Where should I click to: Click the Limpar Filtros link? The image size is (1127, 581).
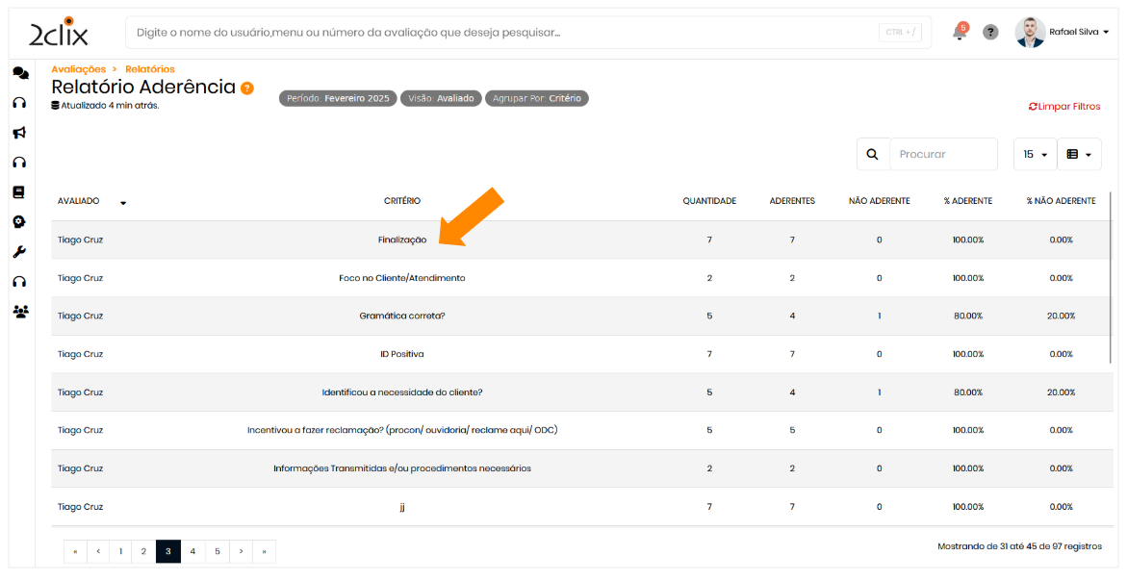point(1064,107)
